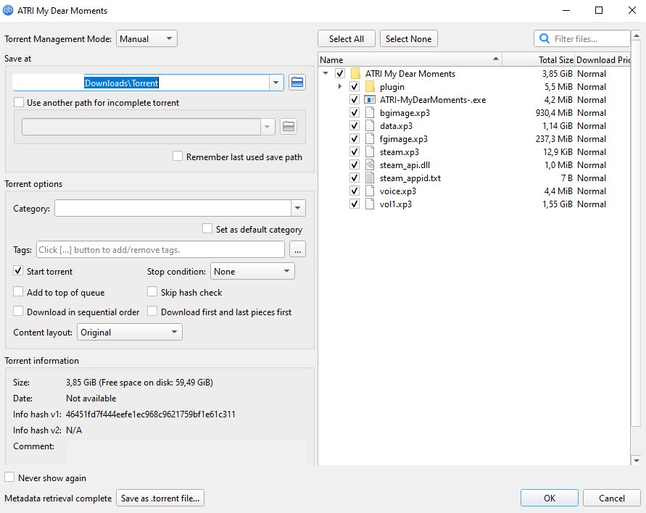This screenshot has height=513, width=646.
Task: Enable 'Download in sequential order'
Action: [x=18, y=312]
